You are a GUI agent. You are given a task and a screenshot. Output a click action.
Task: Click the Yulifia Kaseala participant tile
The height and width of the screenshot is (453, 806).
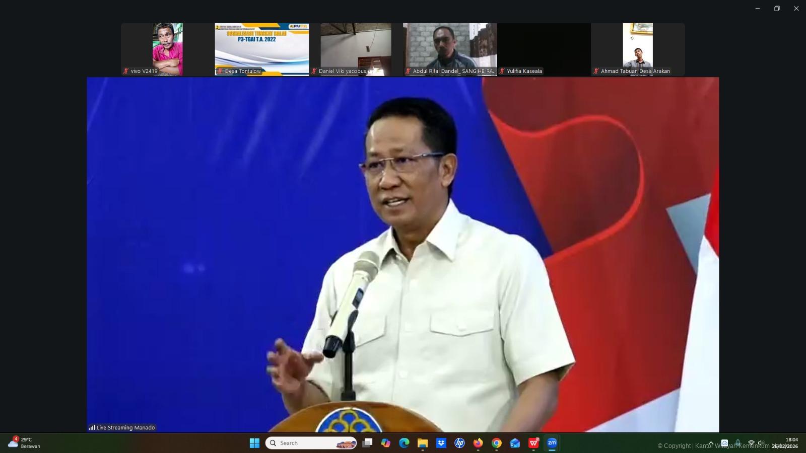coord(544,49)
